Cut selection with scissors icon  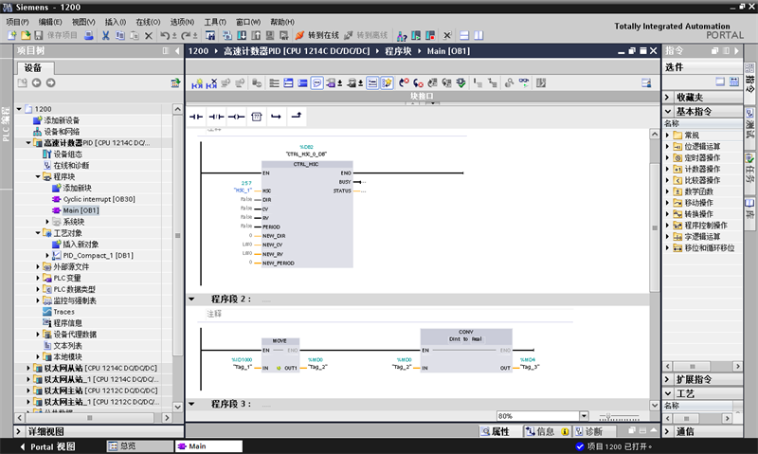pos(105,35)
